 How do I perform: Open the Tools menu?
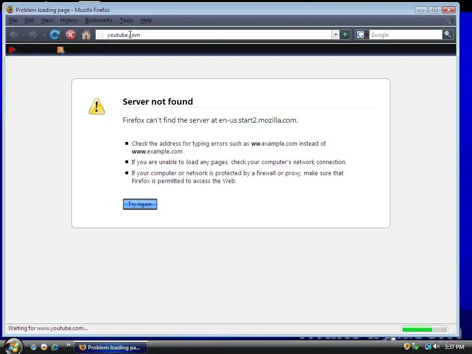126,20
